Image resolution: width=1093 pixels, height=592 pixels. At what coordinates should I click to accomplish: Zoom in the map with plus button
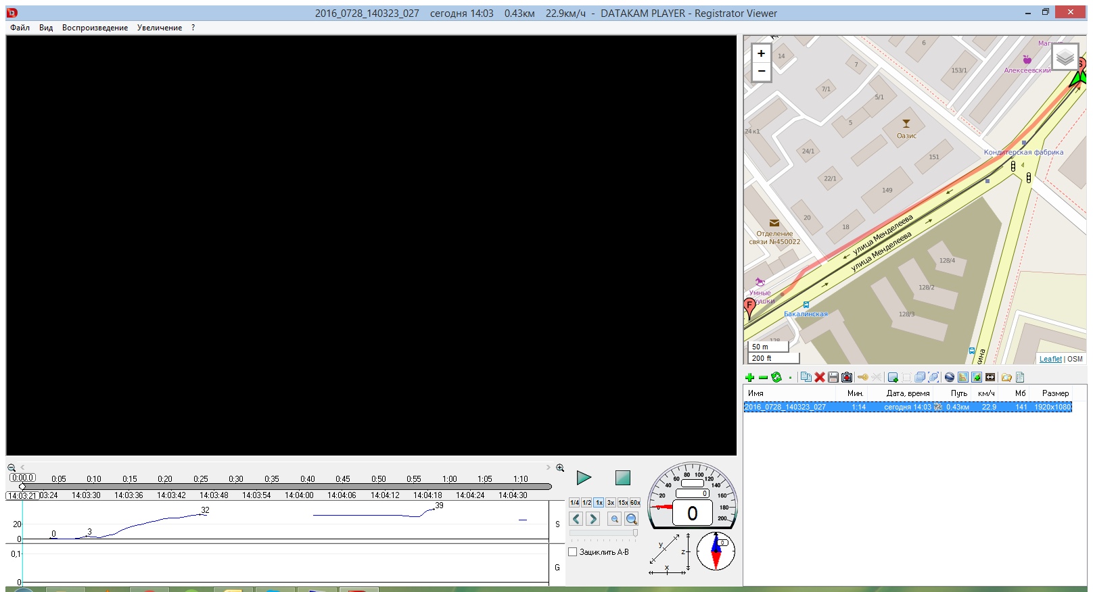(762, 53)
